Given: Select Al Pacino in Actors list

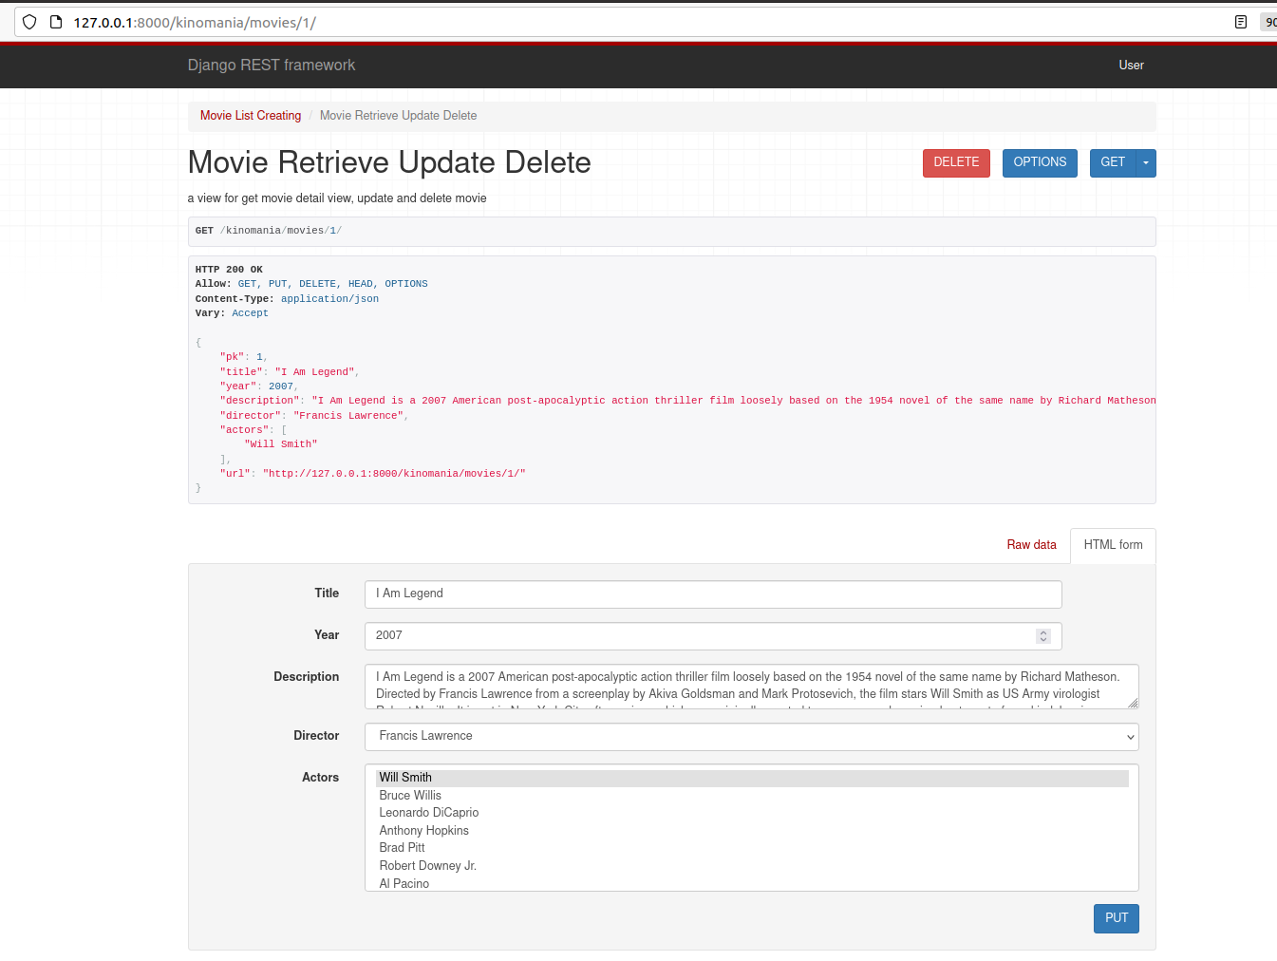Looking at the screenshot, I should pos(752,884).
